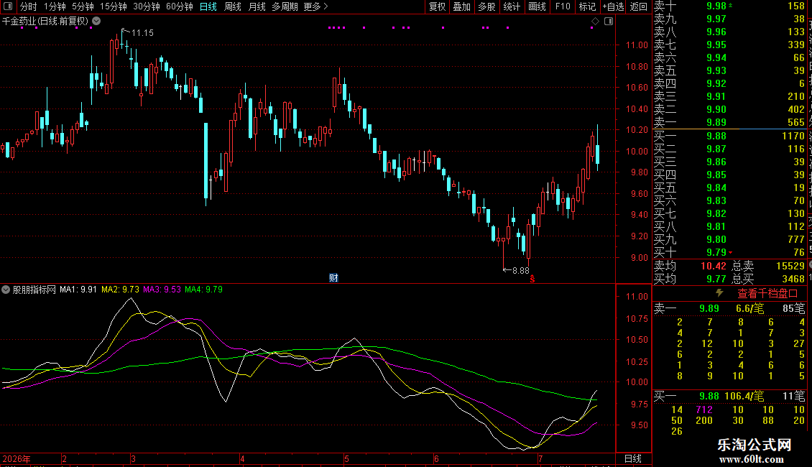Add stock via +自选 button
The width and height of the screenshot is (812, 467).
pyautogui.click(x=613, y=6)
